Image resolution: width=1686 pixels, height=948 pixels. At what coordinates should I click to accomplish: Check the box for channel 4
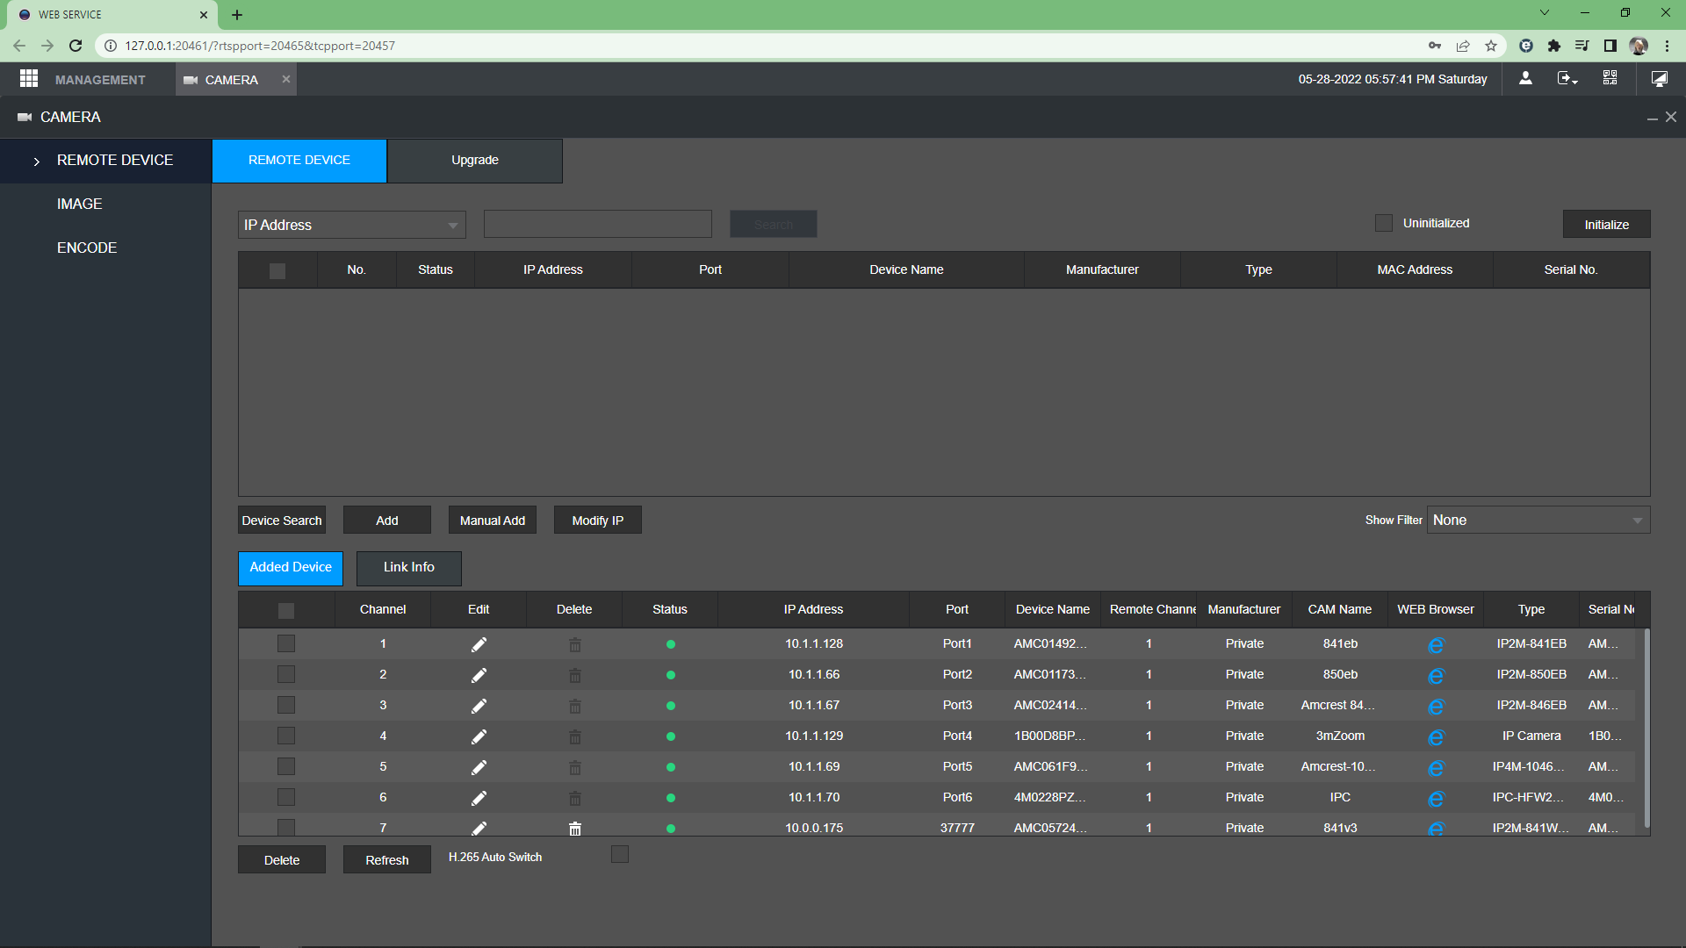pos(286,736)
